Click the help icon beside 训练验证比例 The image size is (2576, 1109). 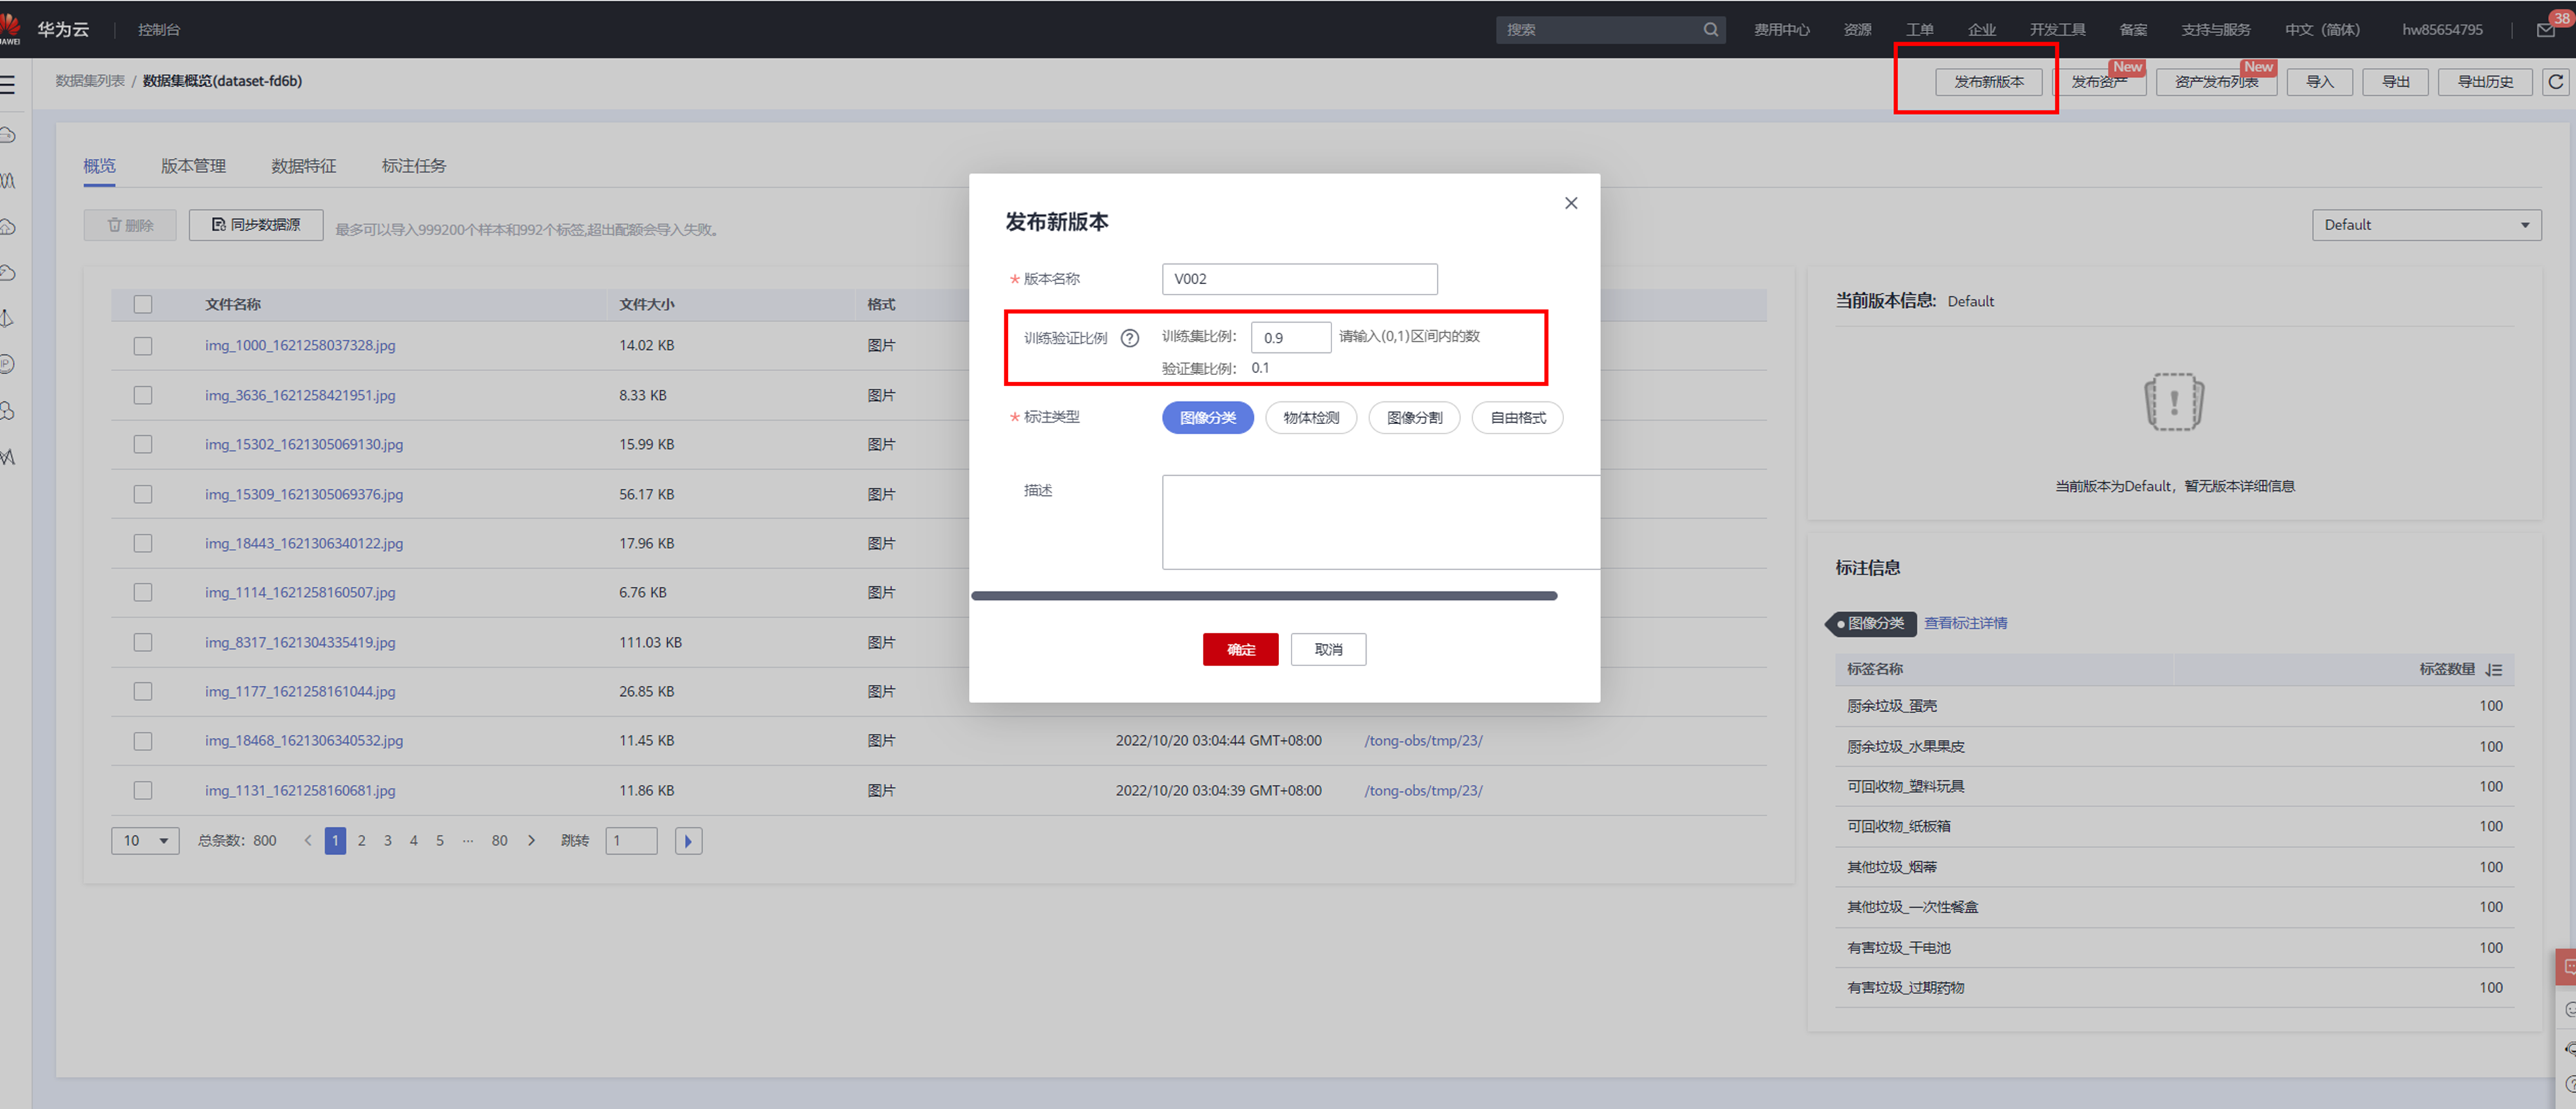tap(1130, 338)
